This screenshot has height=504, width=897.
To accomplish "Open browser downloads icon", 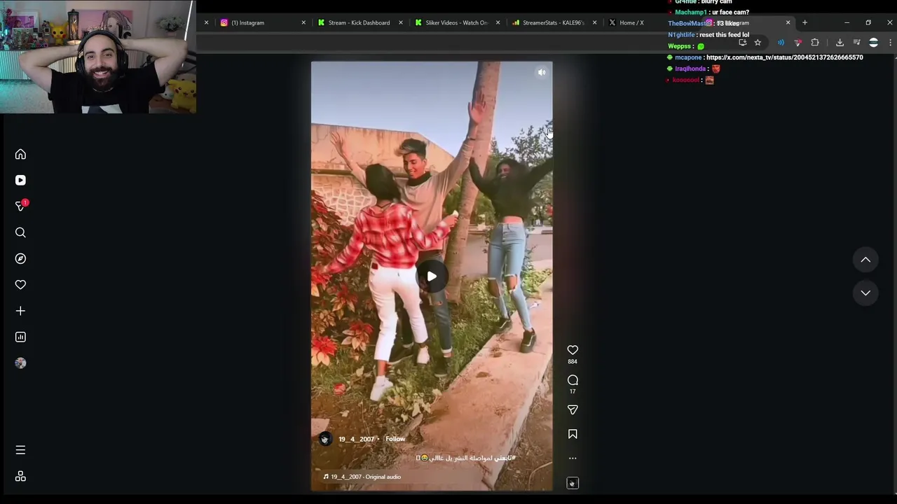I will [x=840, y=43].
